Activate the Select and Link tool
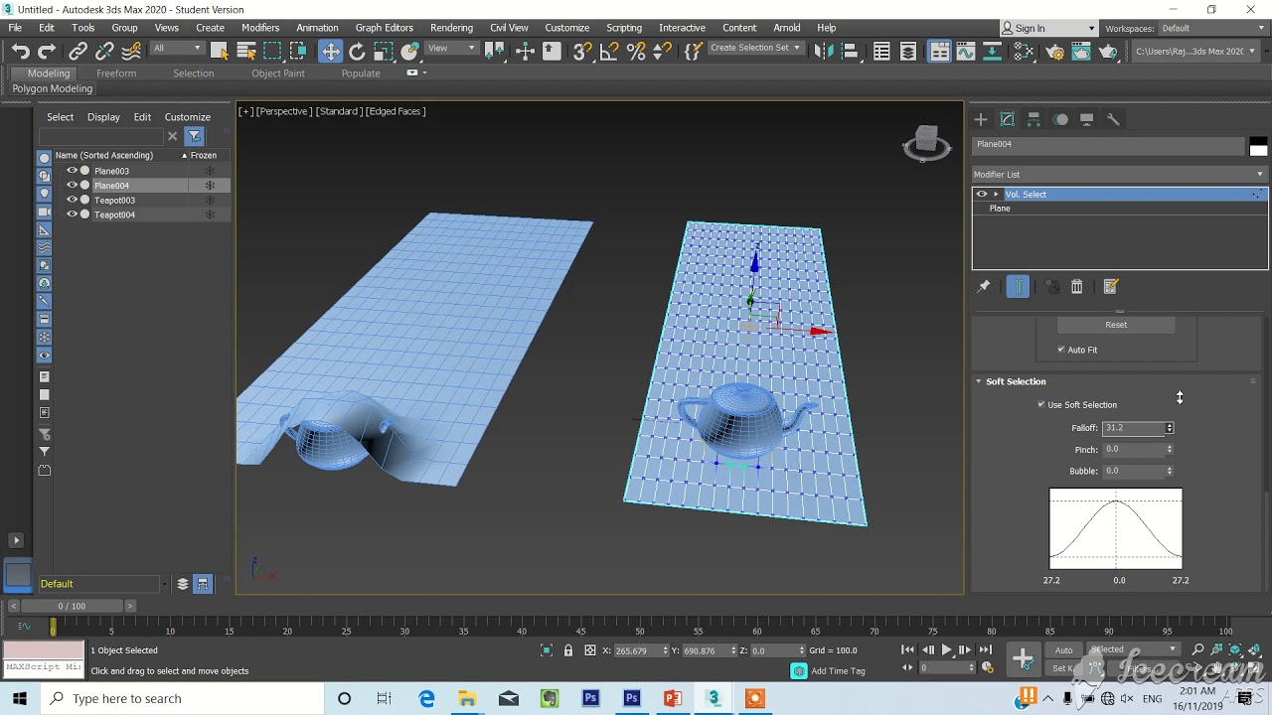 tap(79, 52)
